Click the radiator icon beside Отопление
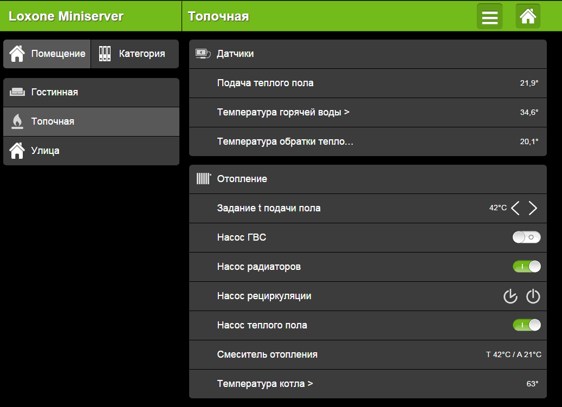The height and width of the screenshot is (407, 562). pyautogui.click(x=204, y=178)
